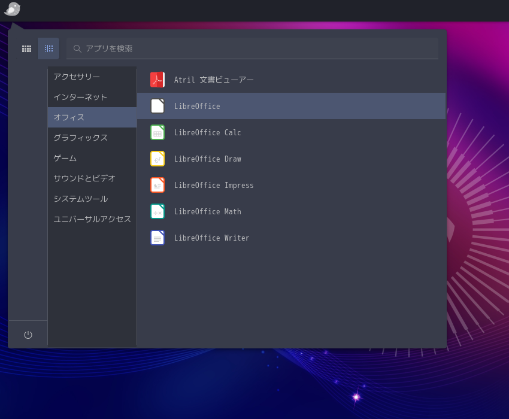
Task: Launch Atril 文書ビューアー by its label
Action: tap(214, 80)
